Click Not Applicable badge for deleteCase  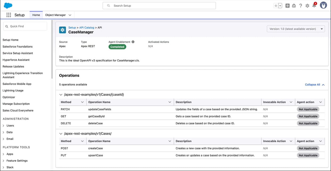308,123
